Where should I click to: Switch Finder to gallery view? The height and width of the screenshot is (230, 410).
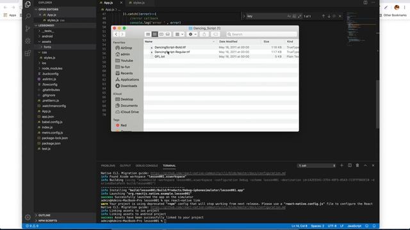pos(168,34)
